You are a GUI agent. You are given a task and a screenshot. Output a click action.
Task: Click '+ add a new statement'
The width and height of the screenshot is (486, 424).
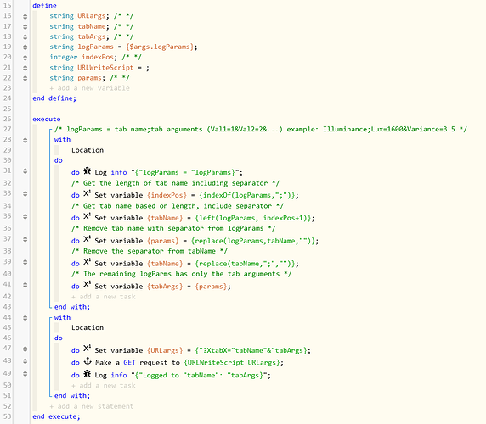coord(92,406)
